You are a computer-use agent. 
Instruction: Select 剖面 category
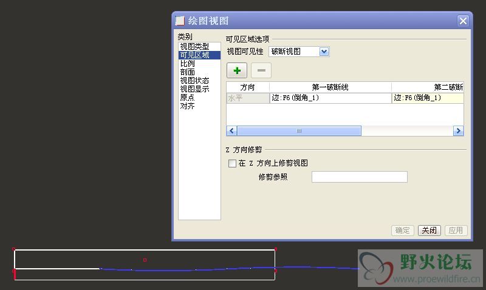pyautogui.click(x=188, y=72)
